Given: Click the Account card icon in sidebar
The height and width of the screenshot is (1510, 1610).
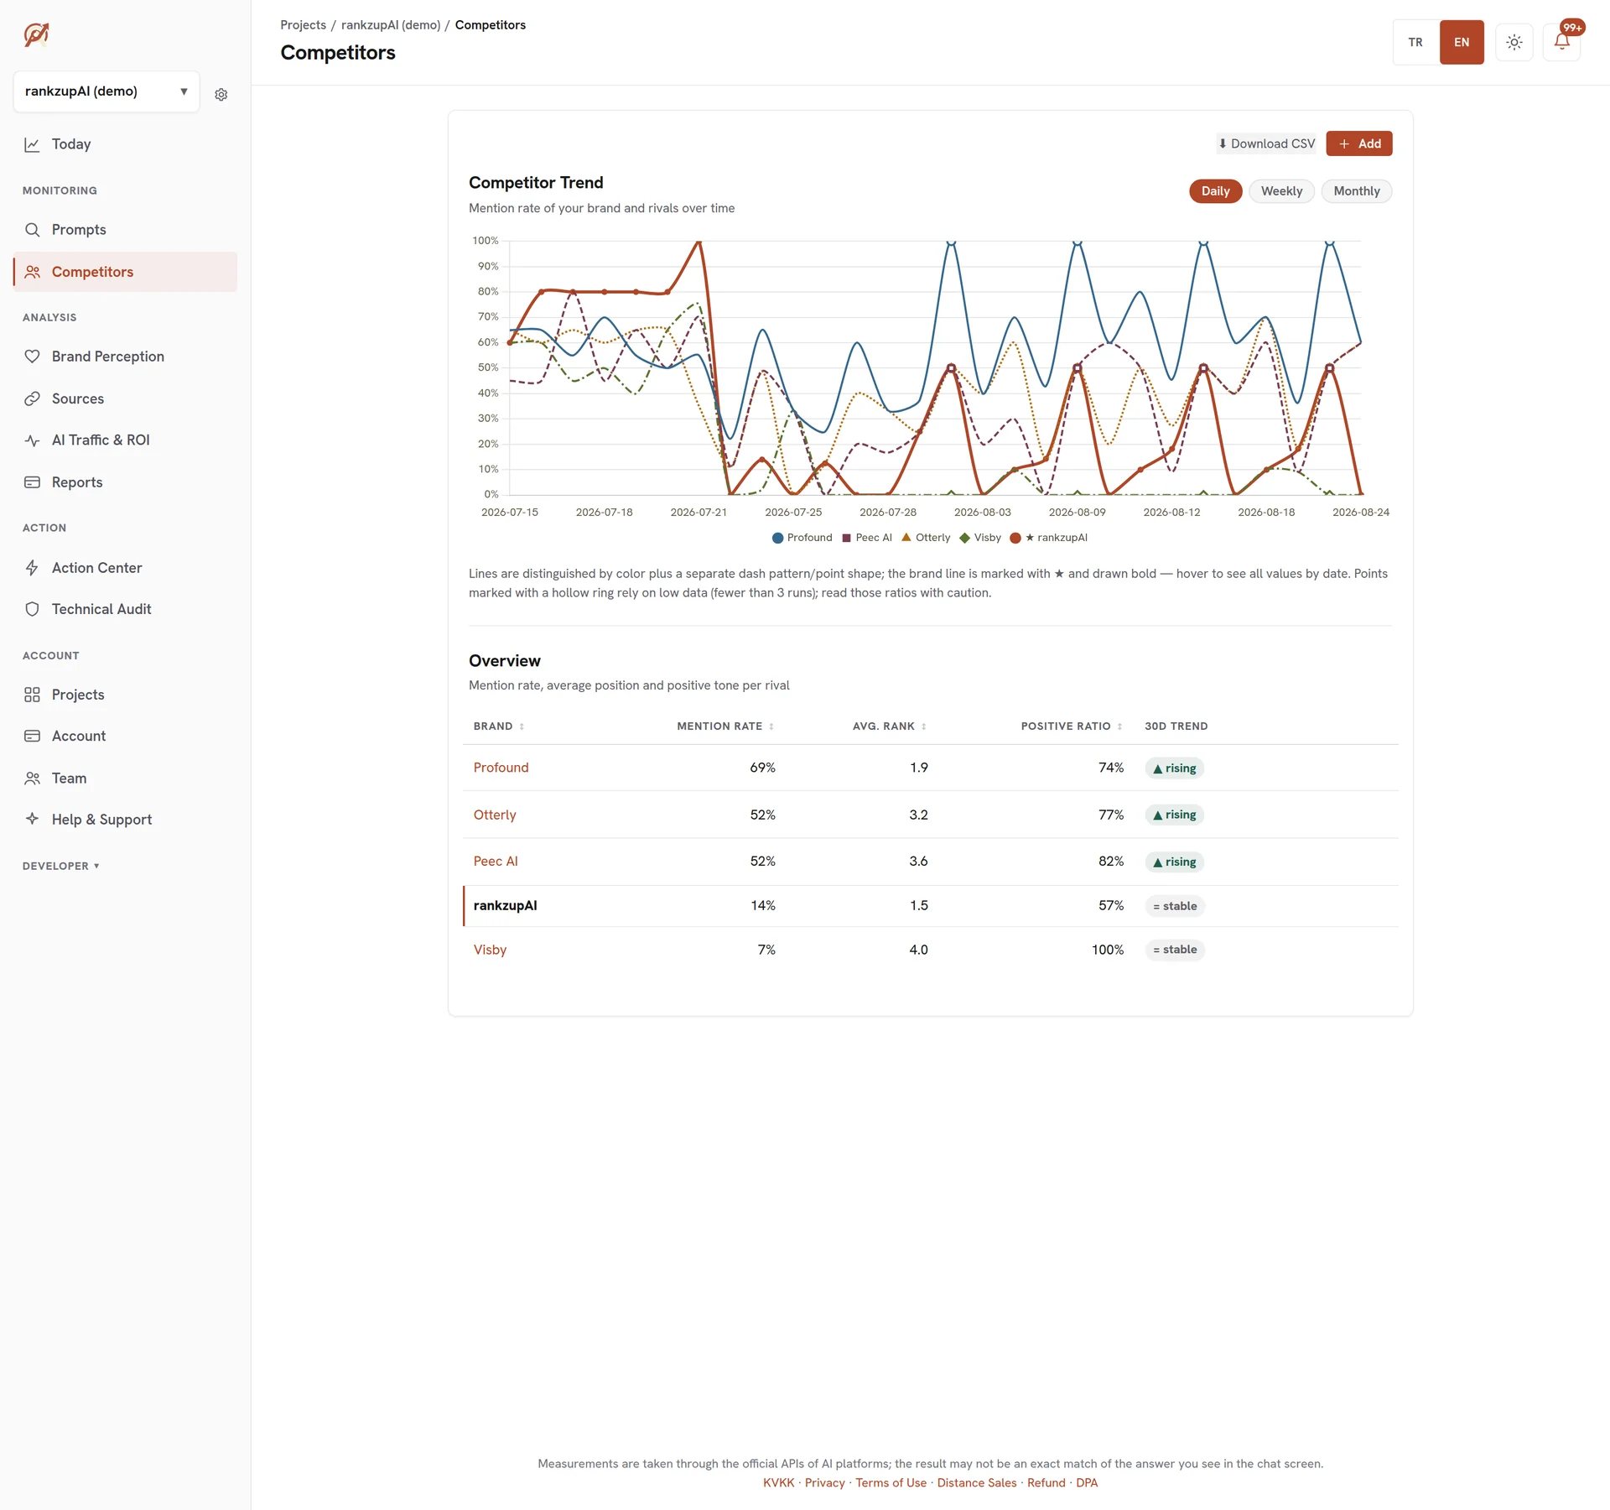Looking at the screenshot, I should tap(32, 736).
